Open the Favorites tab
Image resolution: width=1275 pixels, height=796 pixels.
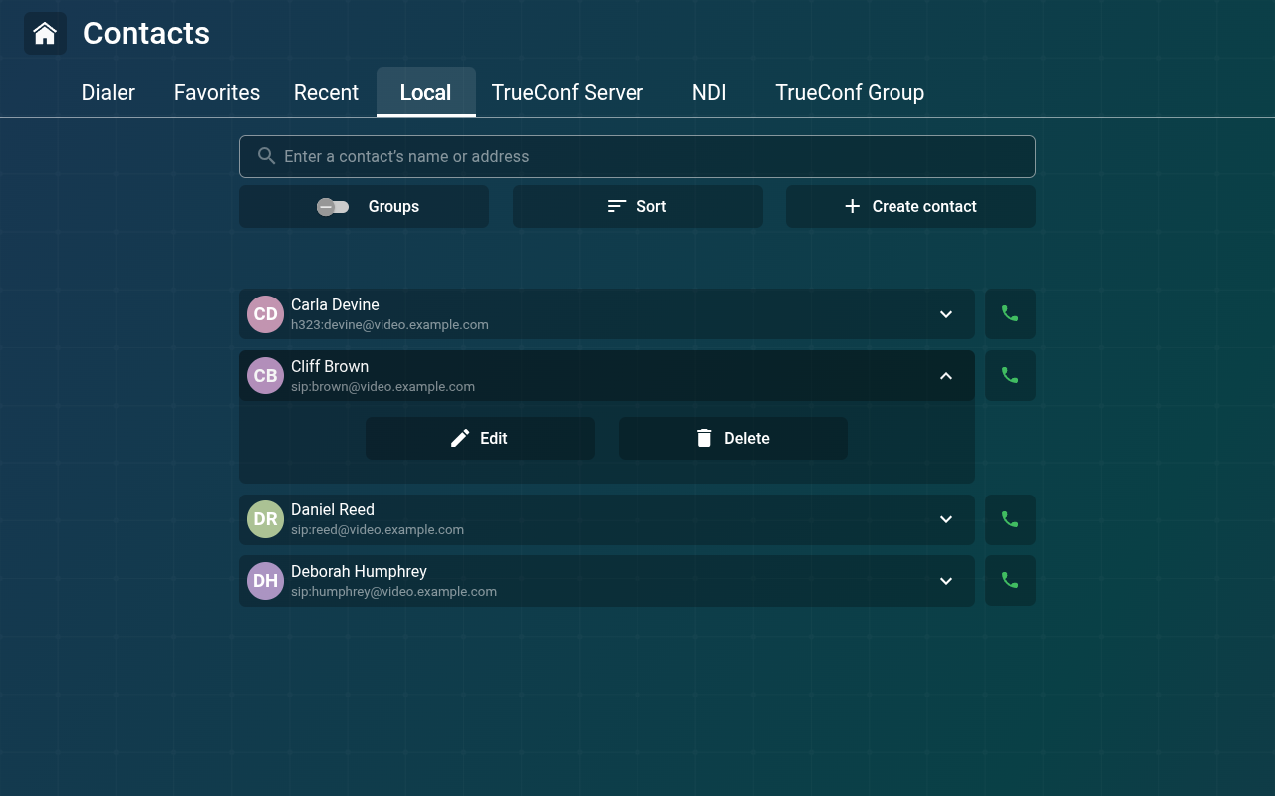(x=217, y=92)
